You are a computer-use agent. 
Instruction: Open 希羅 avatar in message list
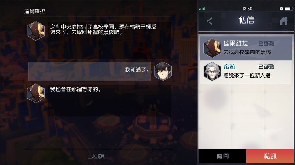pyautogui.click(x=212, y=71)
